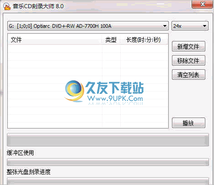Click the 移除文件 button
The height and width of the screenshot is (185, 214).
(188, 61)
